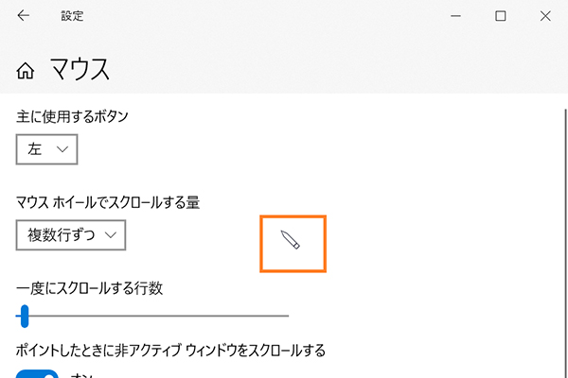Click the 主に使用するボタン label
Viewport: 568px width, 378px height.
(x=73, y=117)
